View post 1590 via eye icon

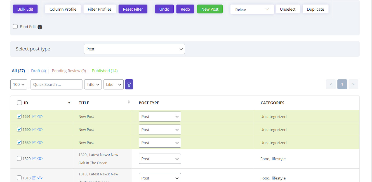[x=40, y=129]
